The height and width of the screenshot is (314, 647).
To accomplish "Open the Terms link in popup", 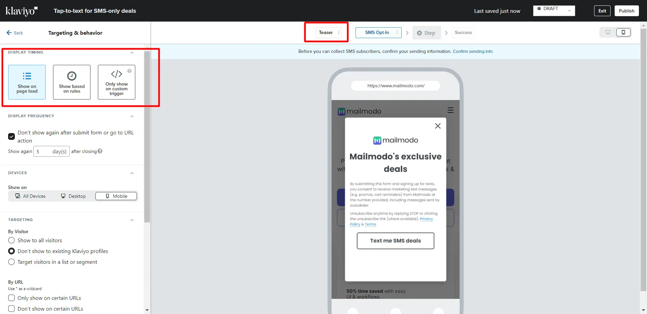I will [370, 224].
